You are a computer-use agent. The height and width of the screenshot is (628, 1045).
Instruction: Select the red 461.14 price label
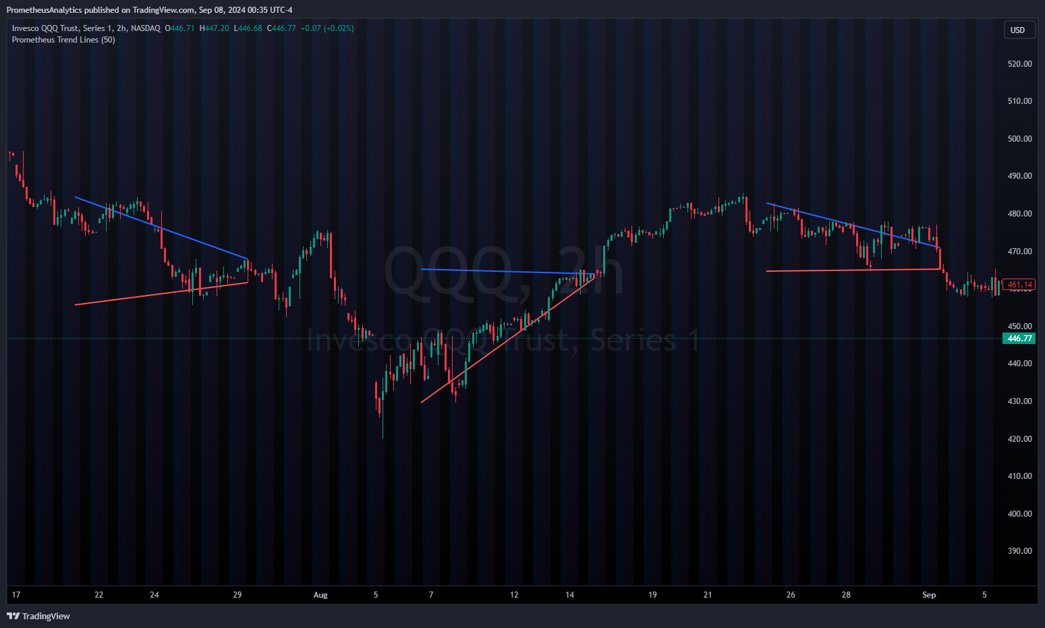click(1019, 285)
